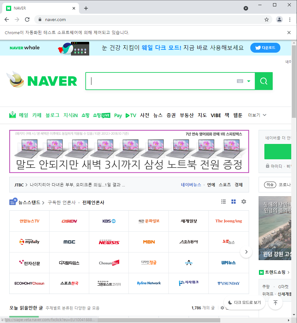
Task: Open 쇼핑LIVE from the service menu
Action: click(x=101, y=115)
